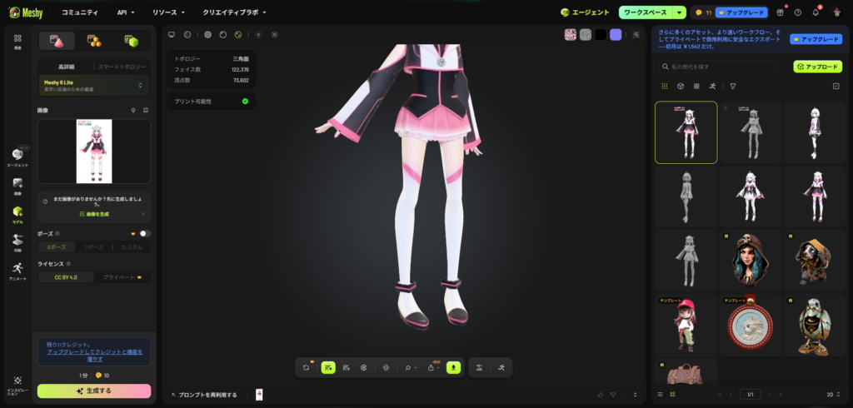Switch to the スマートトポロジー tab
The width and height of the screenshot is (853, 408).
tap(122, 67)
